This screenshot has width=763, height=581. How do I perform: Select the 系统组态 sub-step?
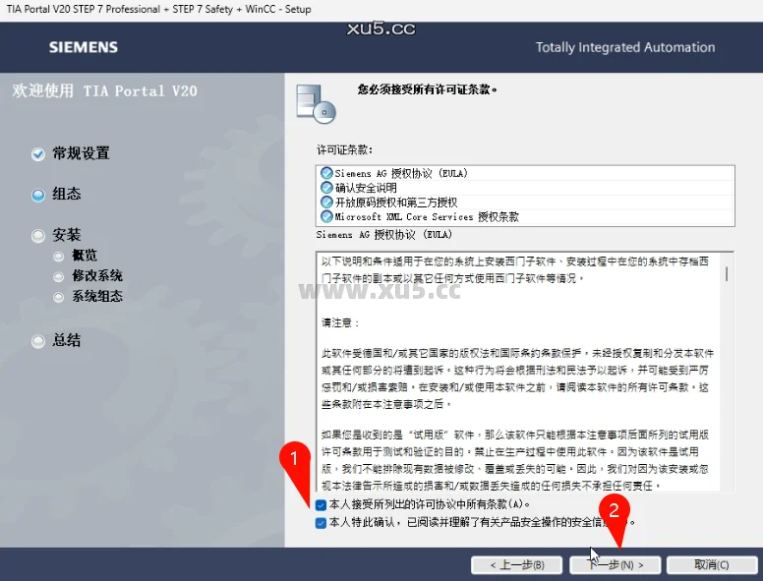click(x=96, y=296)
